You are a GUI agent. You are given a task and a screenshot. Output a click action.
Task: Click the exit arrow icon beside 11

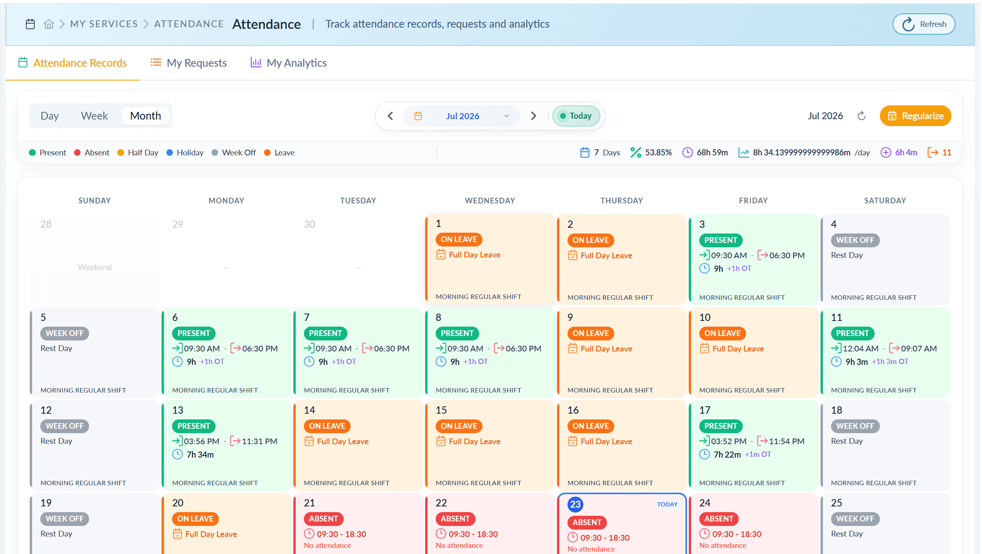pyautogui.click(x=933, y=153)
